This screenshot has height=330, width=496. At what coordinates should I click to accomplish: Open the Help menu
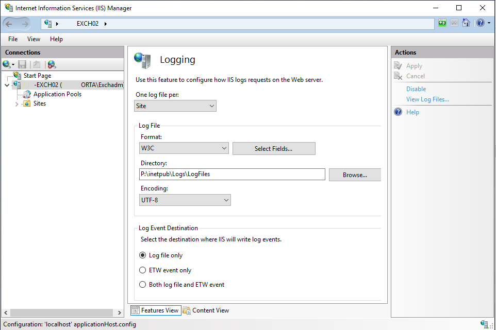56,39
